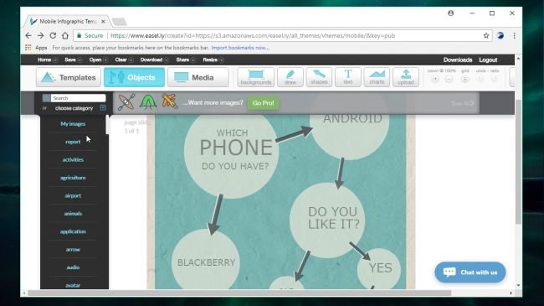Pick the green tent object image

[x=148, y=102]
